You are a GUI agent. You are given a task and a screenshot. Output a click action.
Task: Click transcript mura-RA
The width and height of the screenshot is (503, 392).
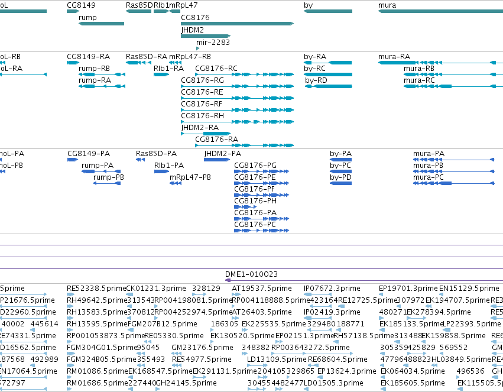[x=394, y=56]
